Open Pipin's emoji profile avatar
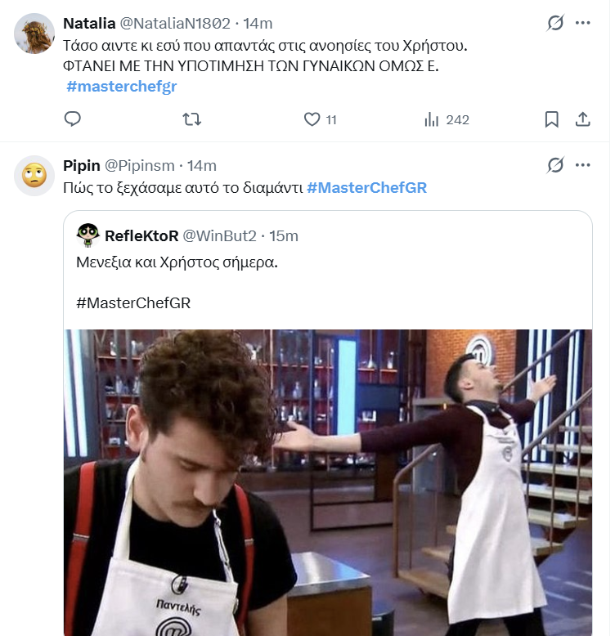Image resolution: width=615 pixels, height=636 pixels. click(35, 175)
